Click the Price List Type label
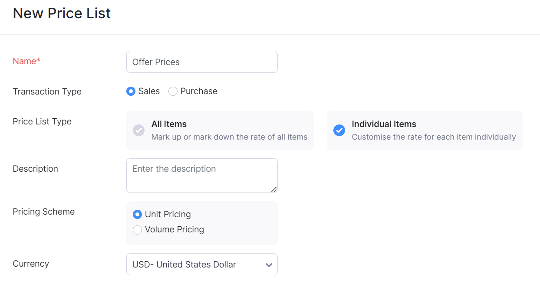Image resolution: width=540 pixels, height=287 pixels. [x=42, y=121]
